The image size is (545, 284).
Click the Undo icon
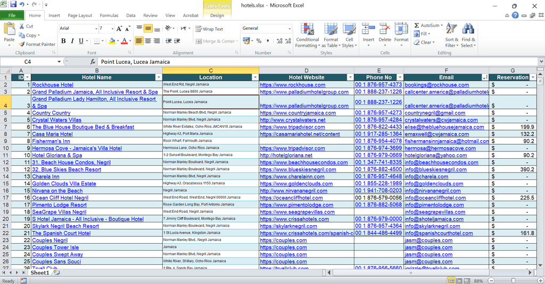pyautogui.click(x=22, y=5)
